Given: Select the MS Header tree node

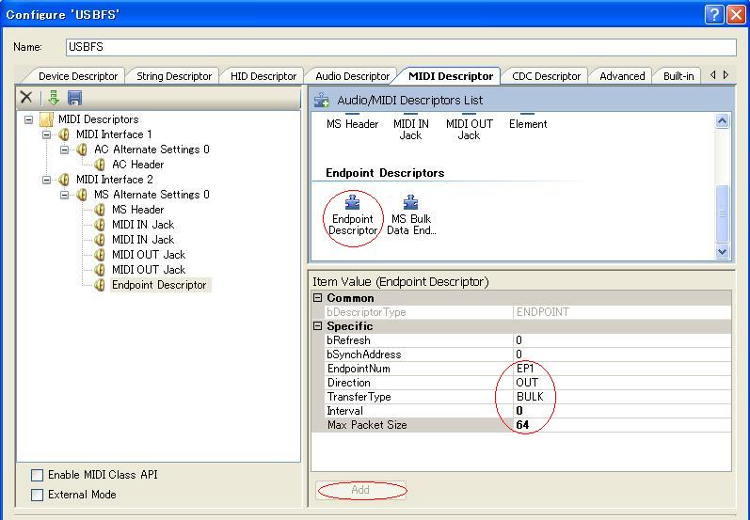Looking at the screenshot, I should point(137,210).
